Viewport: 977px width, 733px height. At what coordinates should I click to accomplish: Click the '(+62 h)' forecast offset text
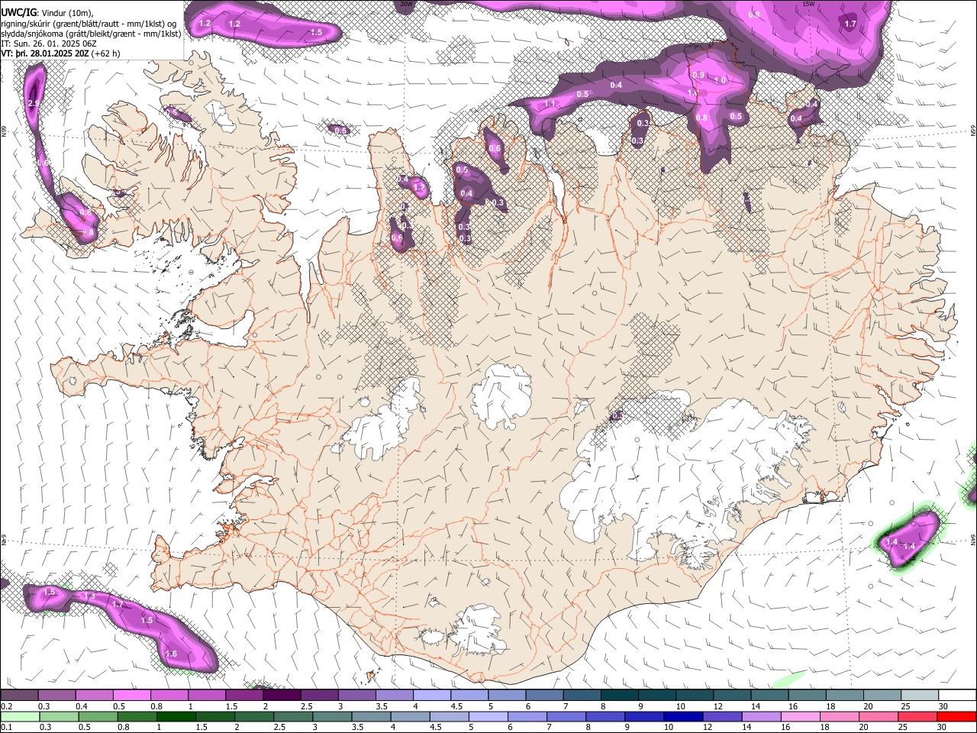coord(105,54)
